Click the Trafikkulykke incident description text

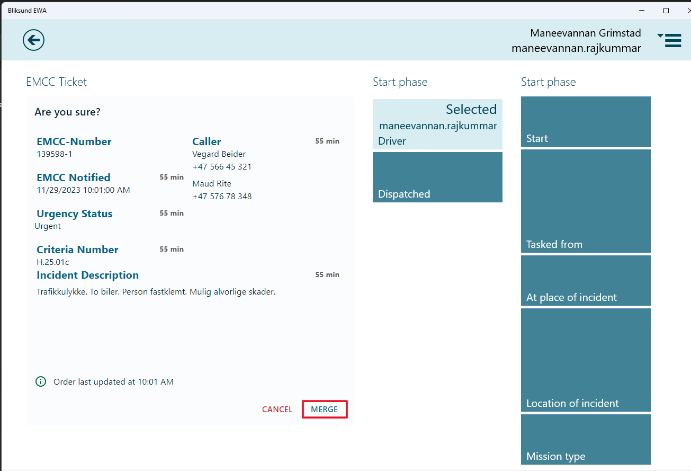(156, 292)
